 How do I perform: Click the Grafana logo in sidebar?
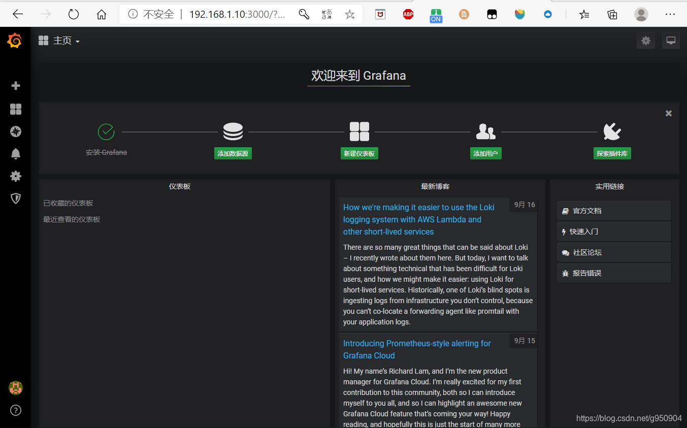15,41
